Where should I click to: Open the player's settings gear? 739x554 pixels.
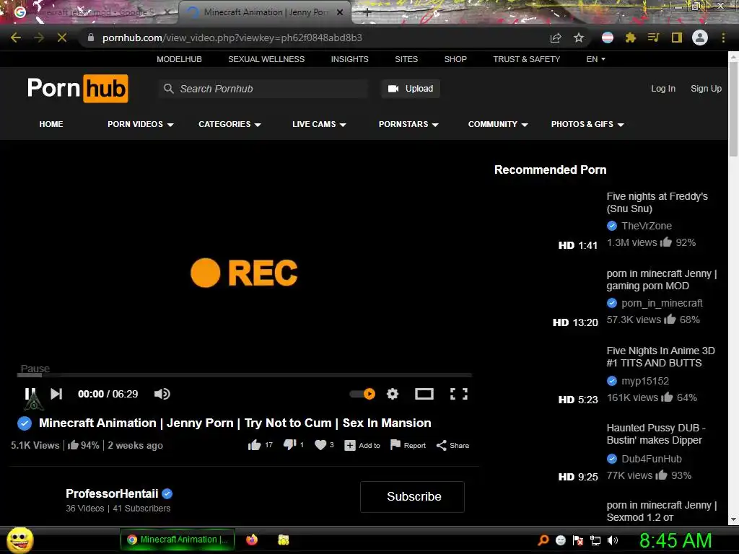[393, 394]
